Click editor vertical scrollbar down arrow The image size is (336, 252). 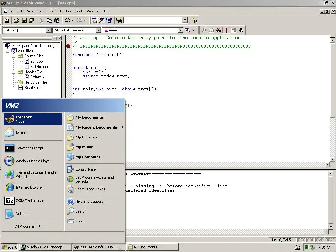click(x=332, y=159)
